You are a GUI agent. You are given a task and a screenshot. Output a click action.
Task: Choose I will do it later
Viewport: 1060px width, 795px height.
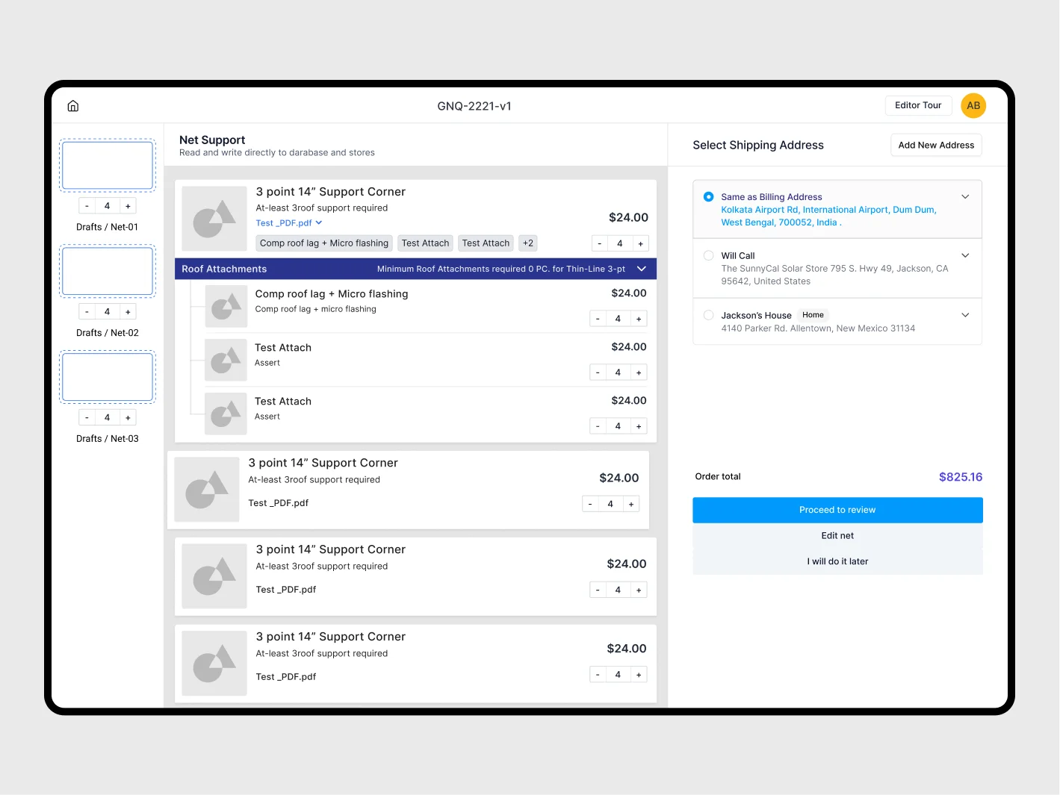[837, 562]
